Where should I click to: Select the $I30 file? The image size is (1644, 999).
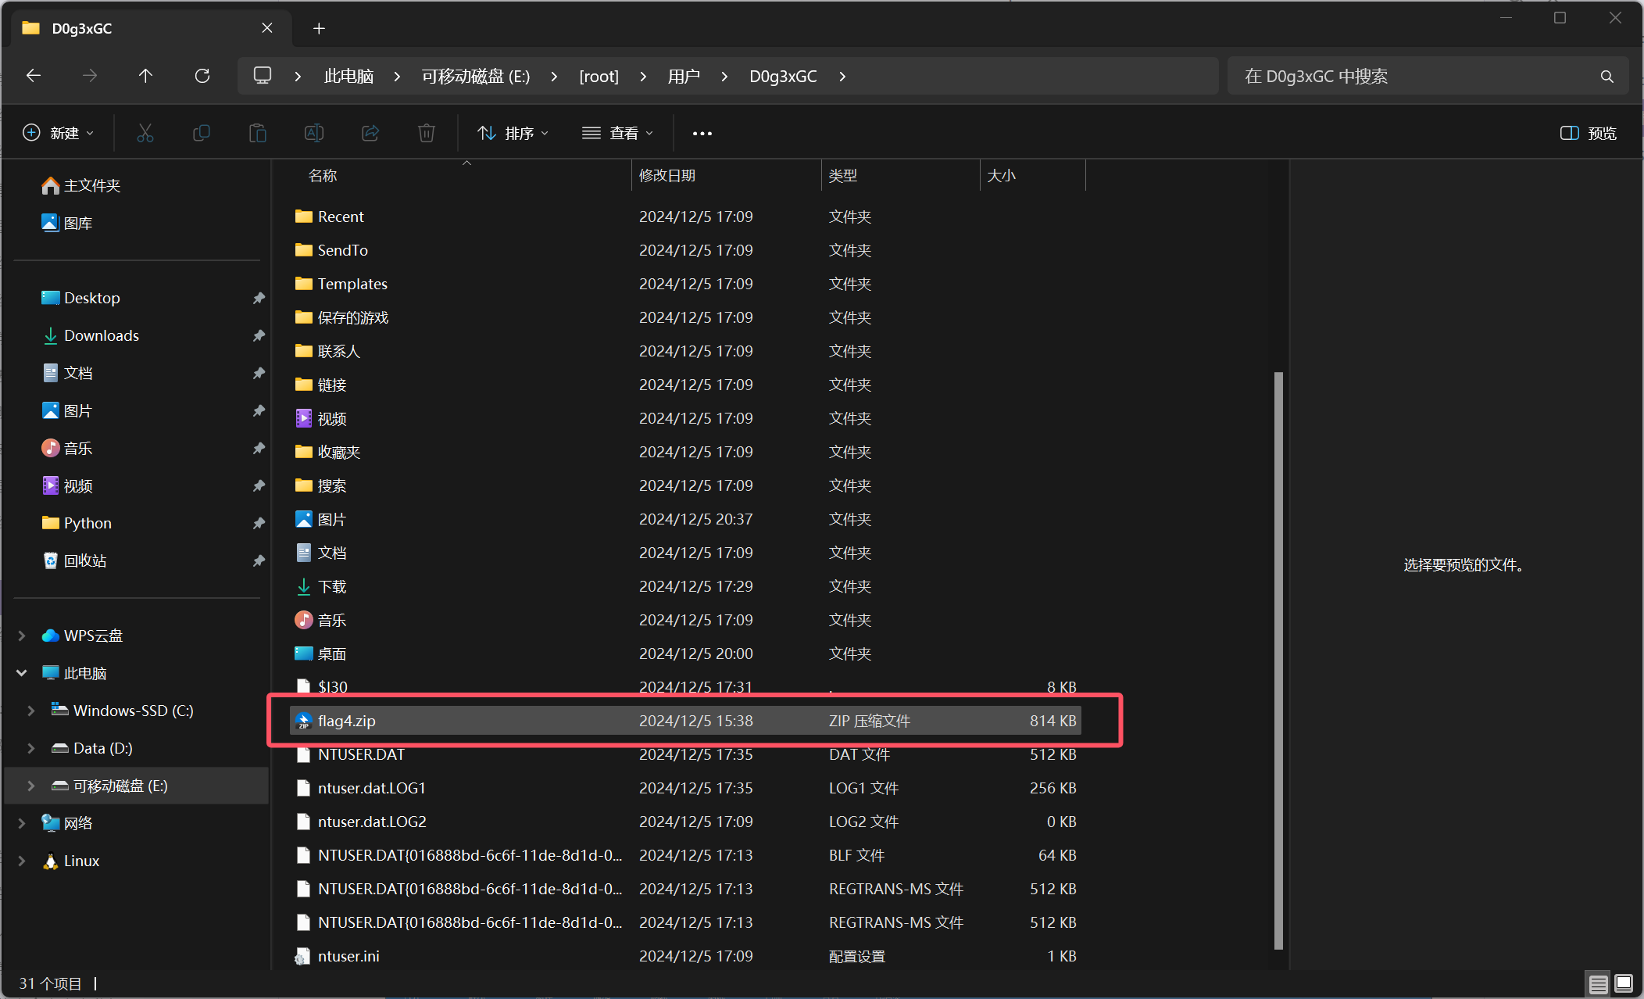click(x=685, y=687)
